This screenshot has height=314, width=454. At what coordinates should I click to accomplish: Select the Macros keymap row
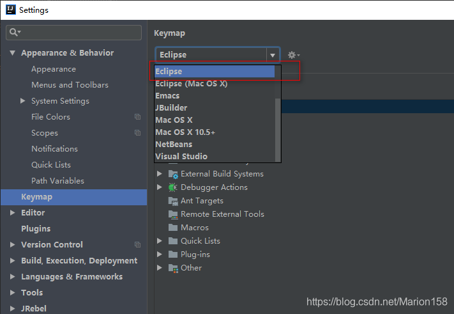[x=195, y=227]
